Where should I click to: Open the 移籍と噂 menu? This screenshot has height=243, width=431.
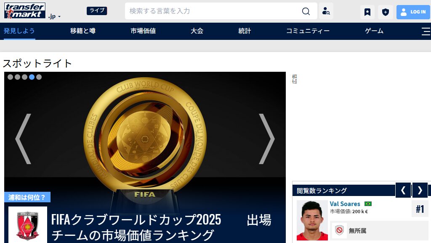click(x=83, y=31)
